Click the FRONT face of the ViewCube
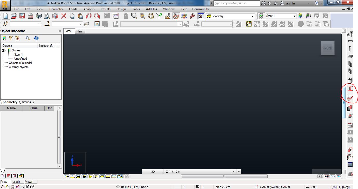This screenshot has width=358, height=189. [x=327, y=48]
